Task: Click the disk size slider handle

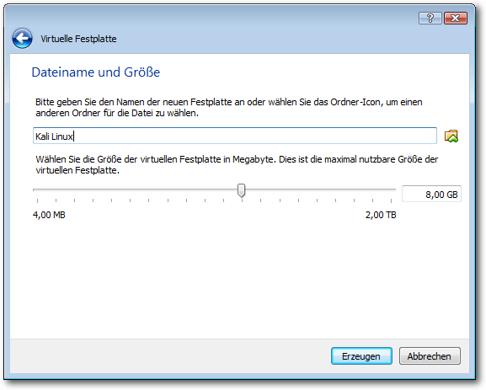Action: pyautogui.click(x=241, y=190)
